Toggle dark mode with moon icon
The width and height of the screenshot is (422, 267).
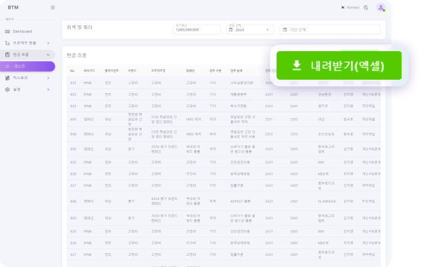click(365, 7)
